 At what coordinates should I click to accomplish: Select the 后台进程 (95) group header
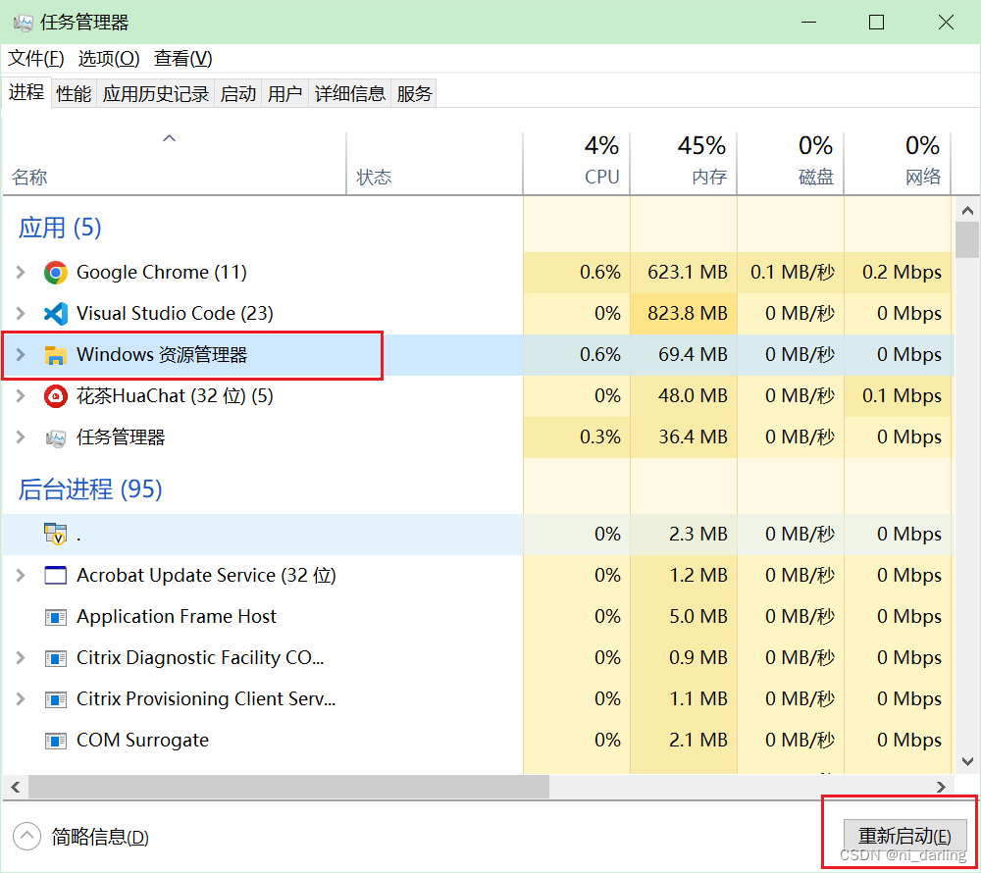90,489
